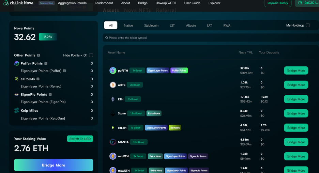This screenshot has width=319, height=173.
Task: Open info icon beside Eigenlayer Points (Puffer)
Action: click(64, 71)
